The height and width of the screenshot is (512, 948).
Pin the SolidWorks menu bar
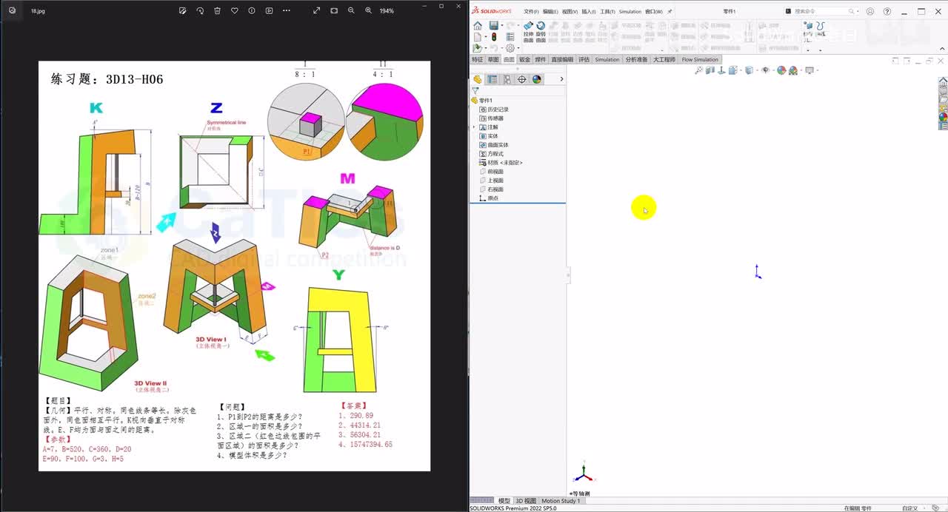tap(670, 12)
